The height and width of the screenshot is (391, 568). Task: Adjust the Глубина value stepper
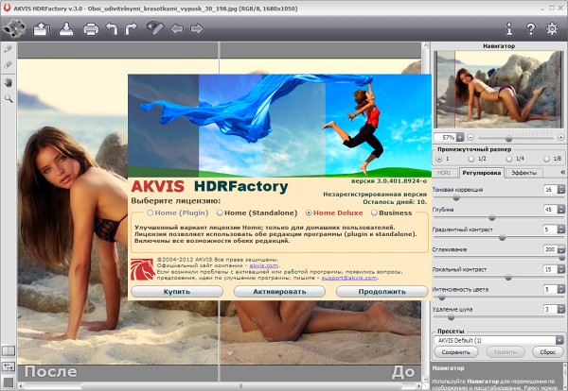point(560,210)
